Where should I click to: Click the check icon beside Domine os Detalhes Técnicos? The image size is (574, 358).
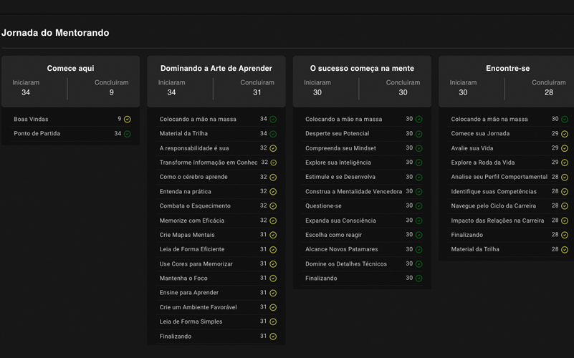[x=419, y=264]
